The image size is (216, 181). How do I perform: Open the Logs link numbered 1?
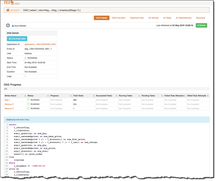[x=25, y=76]
